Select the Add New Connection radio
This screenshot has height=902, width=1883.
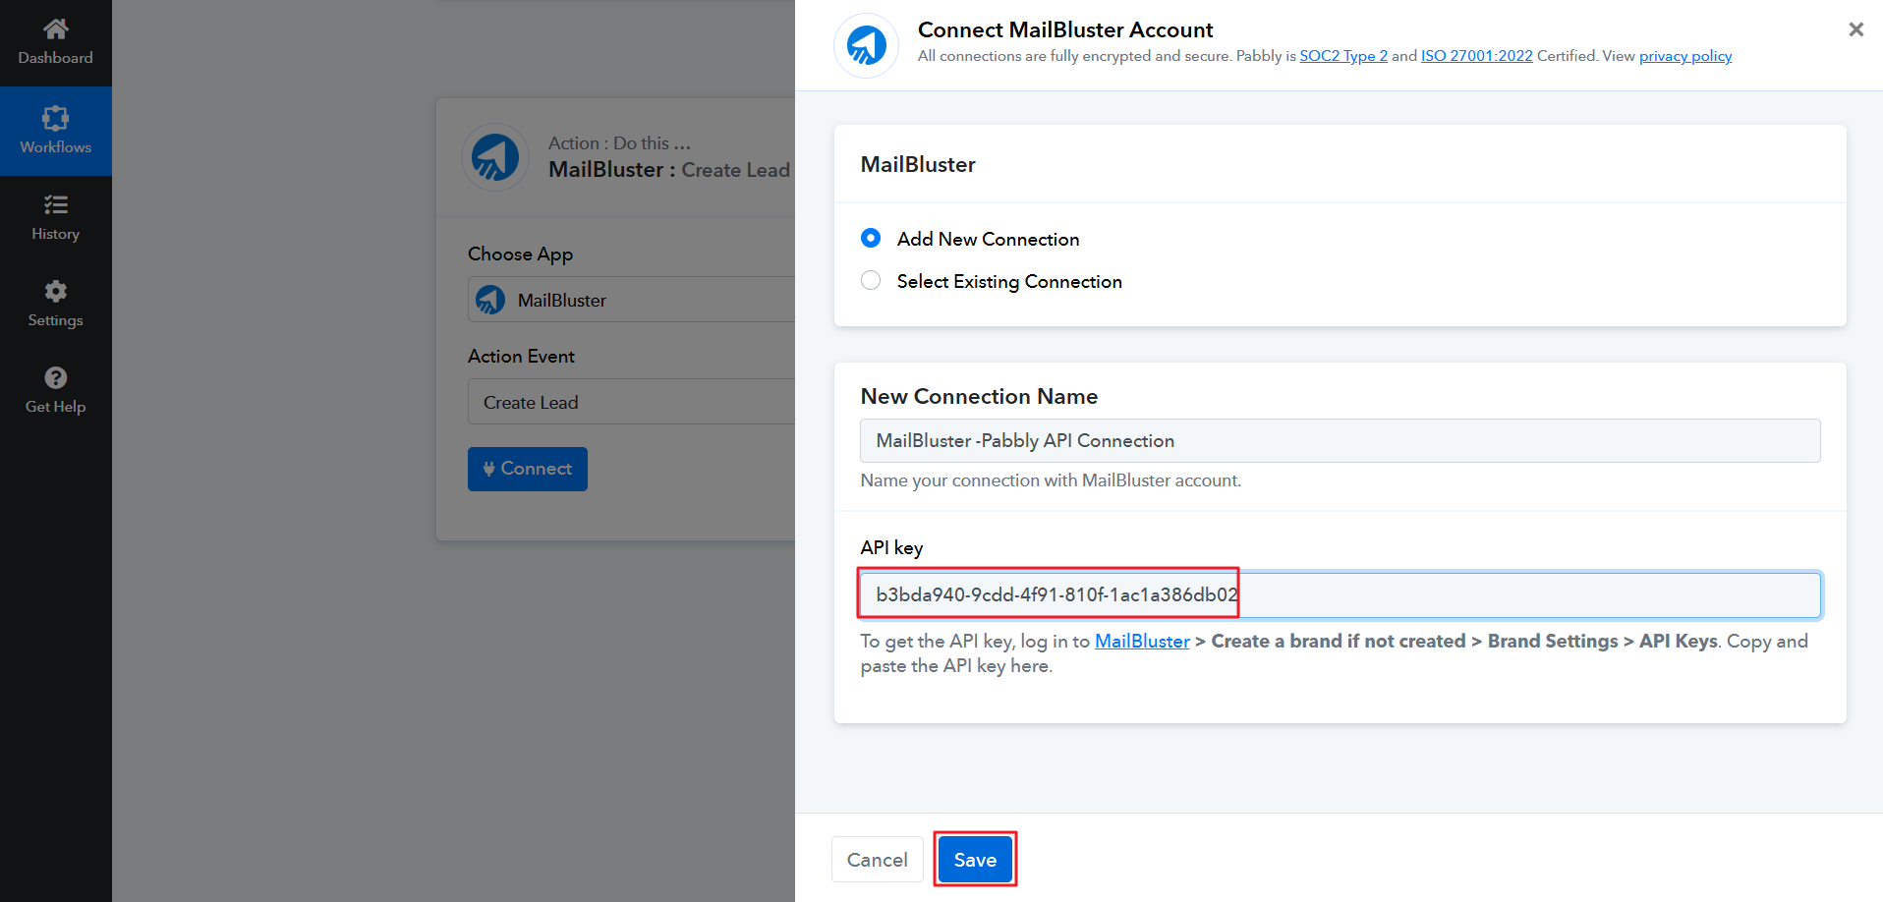coord(871,239)
